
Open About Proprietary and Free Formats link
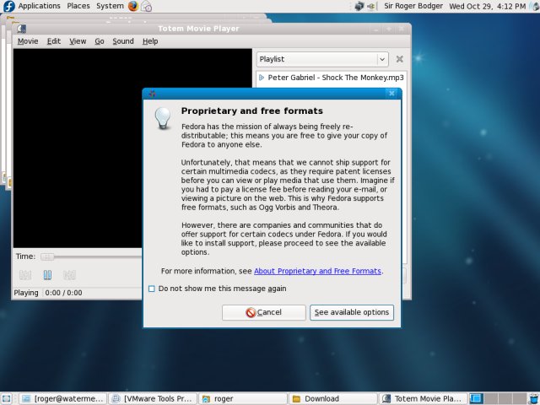click(317, 271)
